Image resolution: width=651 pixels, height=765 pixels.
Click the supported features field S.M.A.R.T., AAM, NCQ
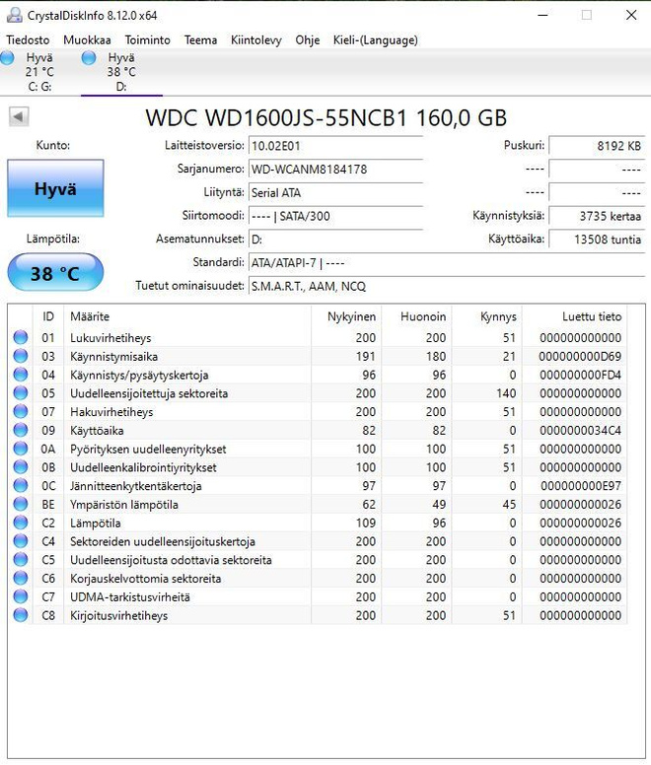[x=447, y=287]
